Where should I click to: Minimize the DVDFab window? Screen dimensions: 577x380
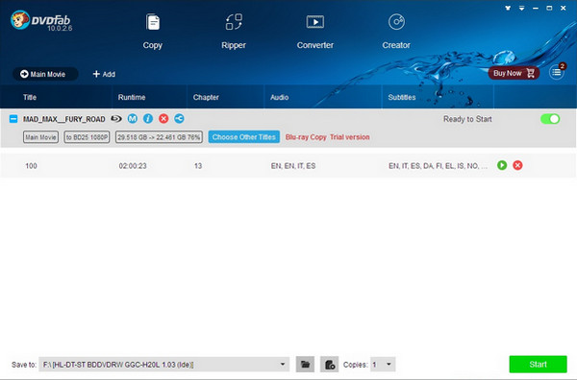pyautogui.click(x=536, y=8)
